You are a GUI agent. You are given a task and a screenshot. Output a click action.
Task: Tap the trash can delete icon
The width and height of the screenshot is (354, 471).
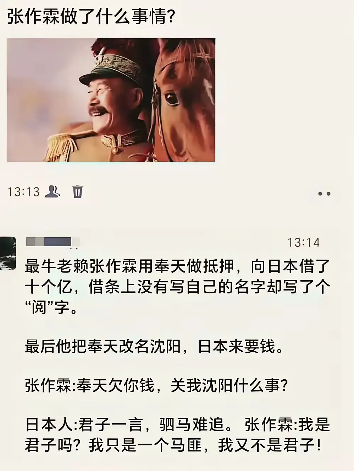tap(78, 191)
